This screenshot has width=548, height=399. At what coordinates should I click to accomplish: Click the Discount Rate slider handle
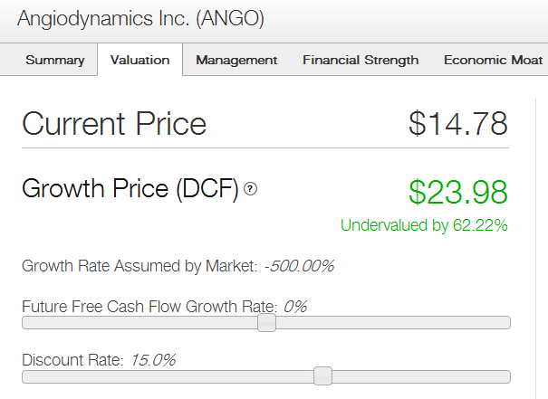(x=323, y=376)
